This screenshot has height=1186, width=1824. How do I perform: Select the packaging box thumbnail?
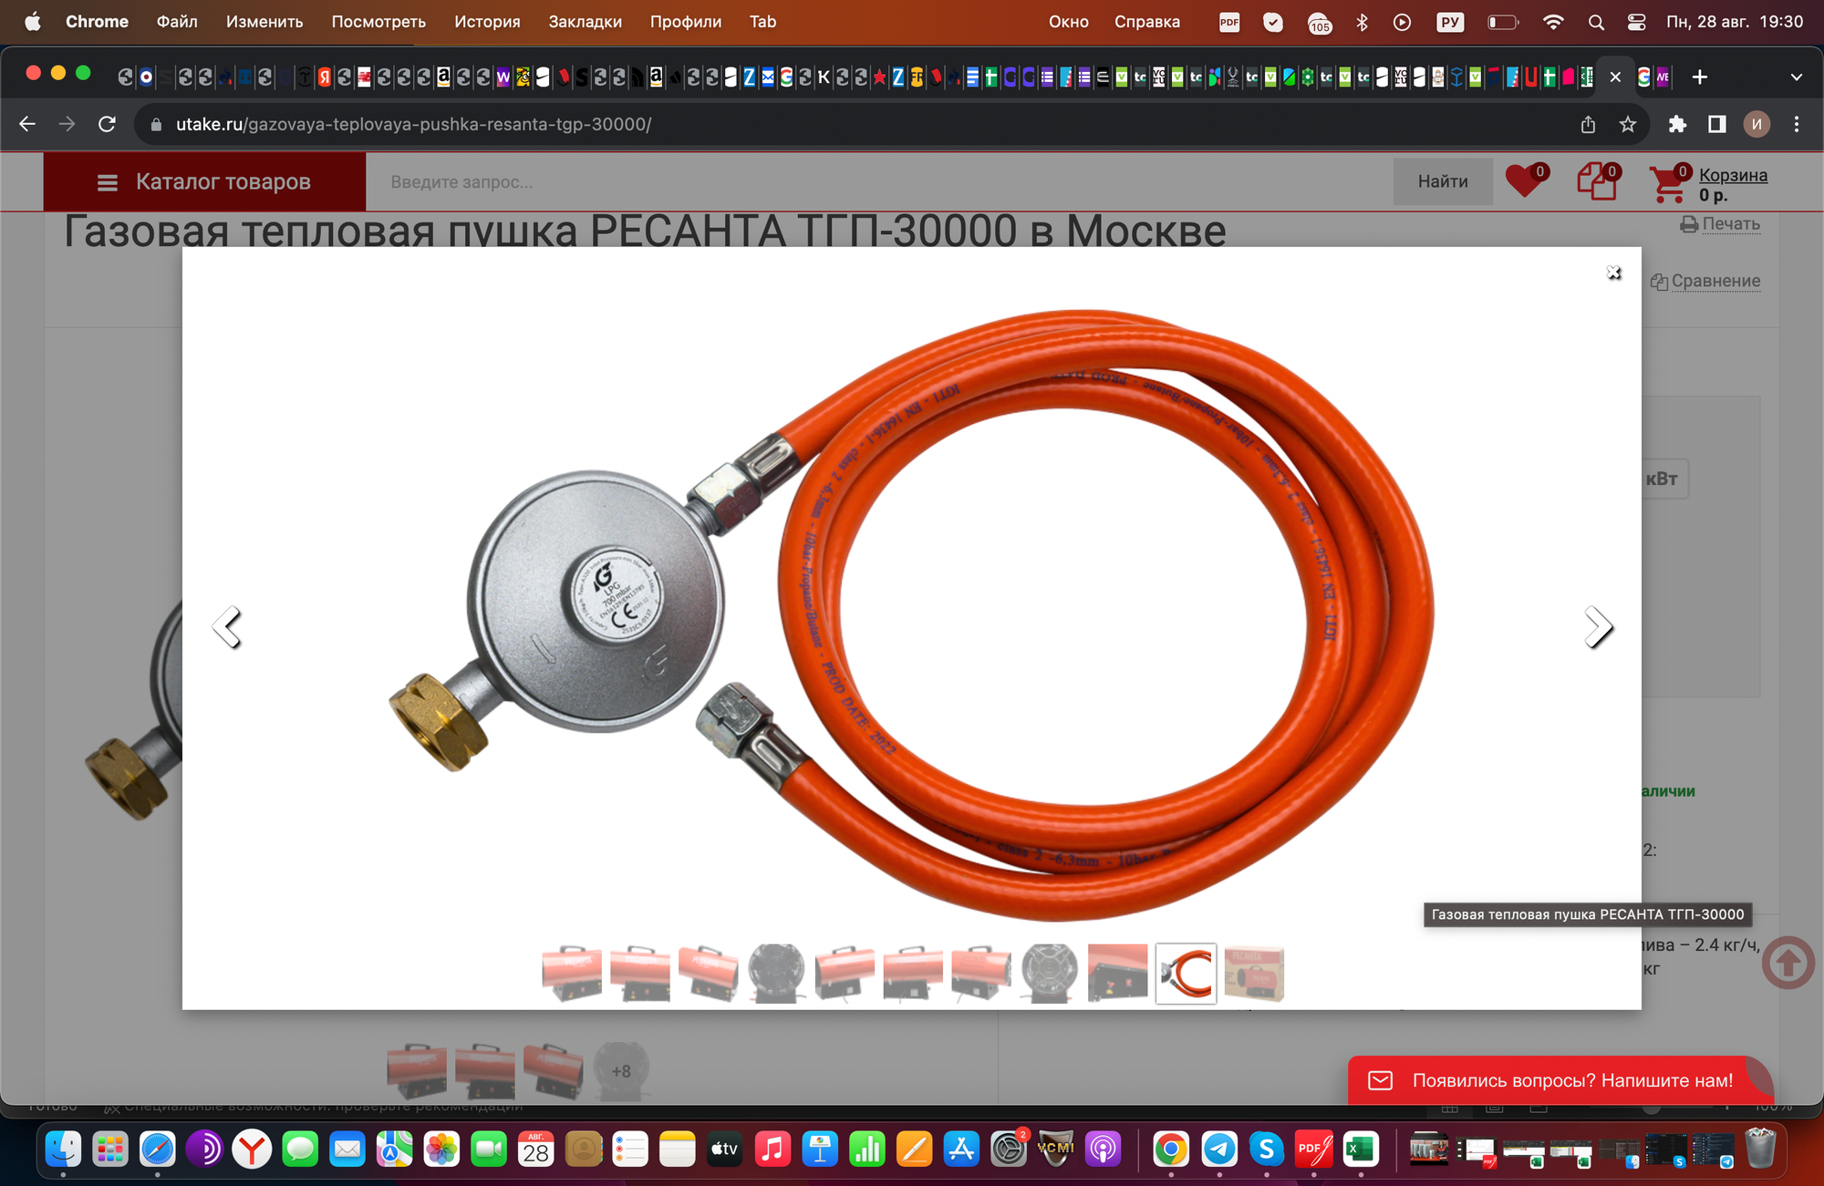coord(1253,974)
